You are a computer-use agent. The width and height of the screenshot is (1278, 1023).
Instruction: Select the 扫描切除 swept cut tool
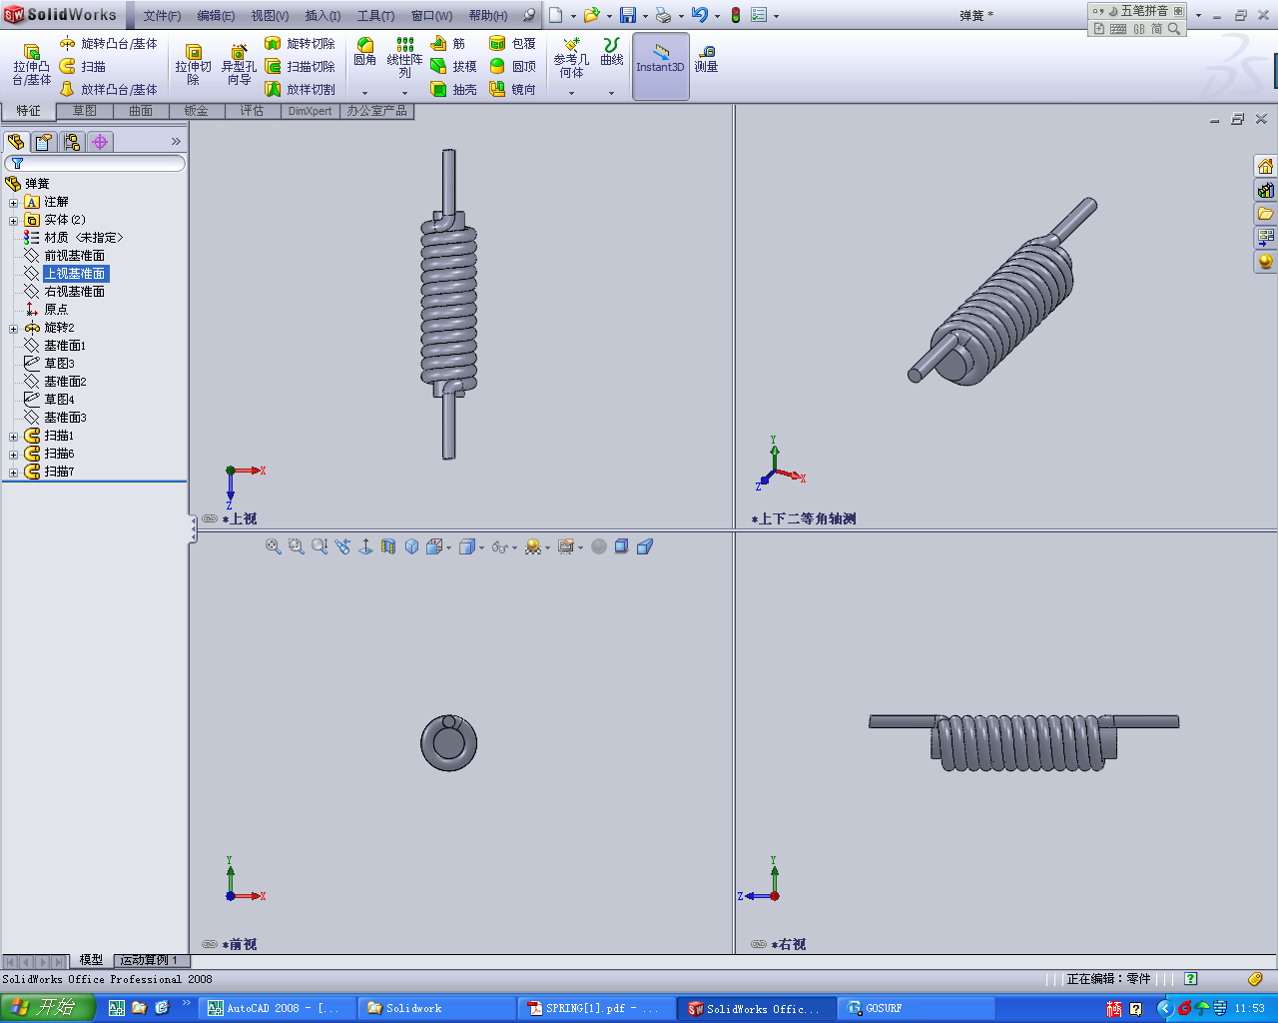(301, 66)
